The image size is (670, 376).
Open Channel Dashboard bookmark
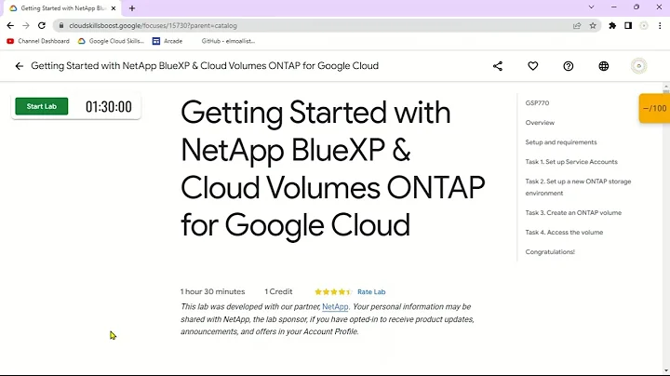point(38,41)
